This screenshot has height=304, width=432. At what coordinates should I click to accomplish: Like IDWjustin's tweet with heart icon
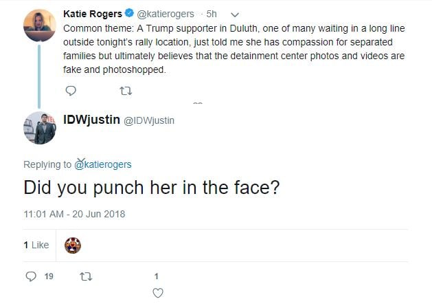pyautogui.click(x=157, y=293)
